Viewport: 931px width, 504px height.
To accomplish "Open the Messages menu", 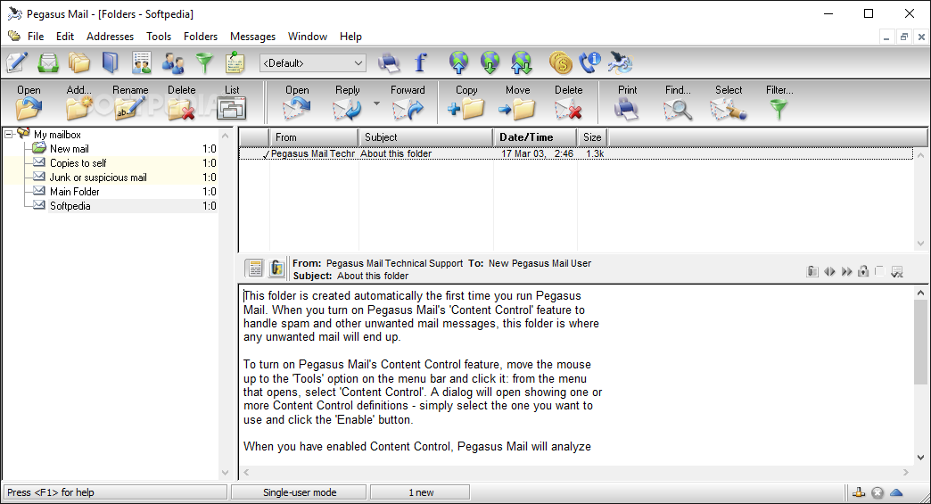I will point(252,37).
